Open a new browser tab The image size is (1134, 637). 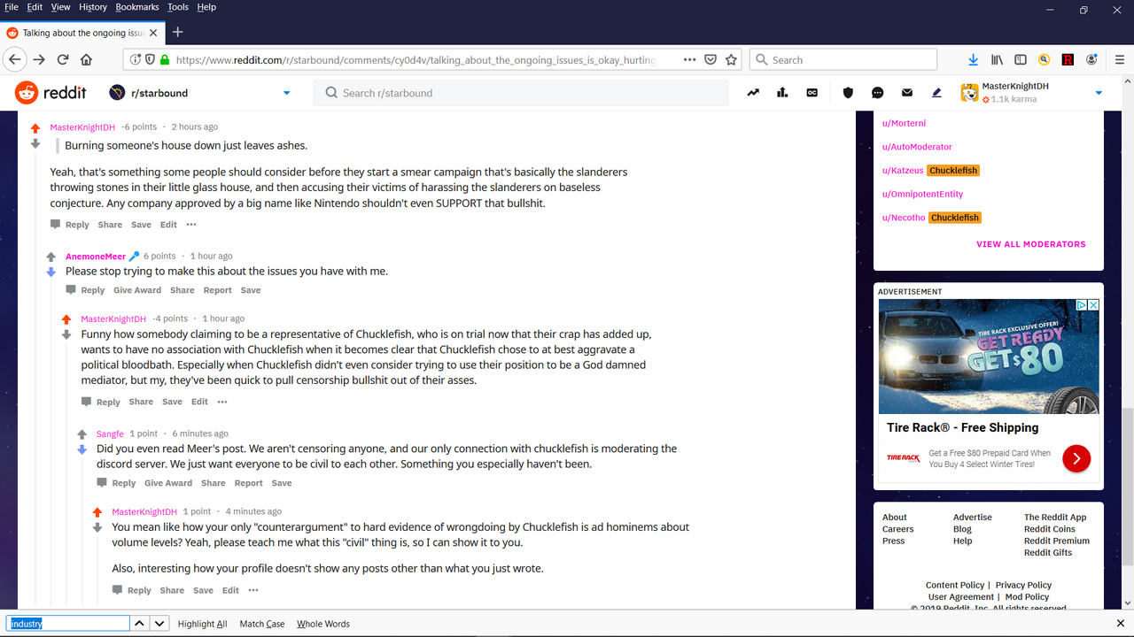tap(177, 33)
